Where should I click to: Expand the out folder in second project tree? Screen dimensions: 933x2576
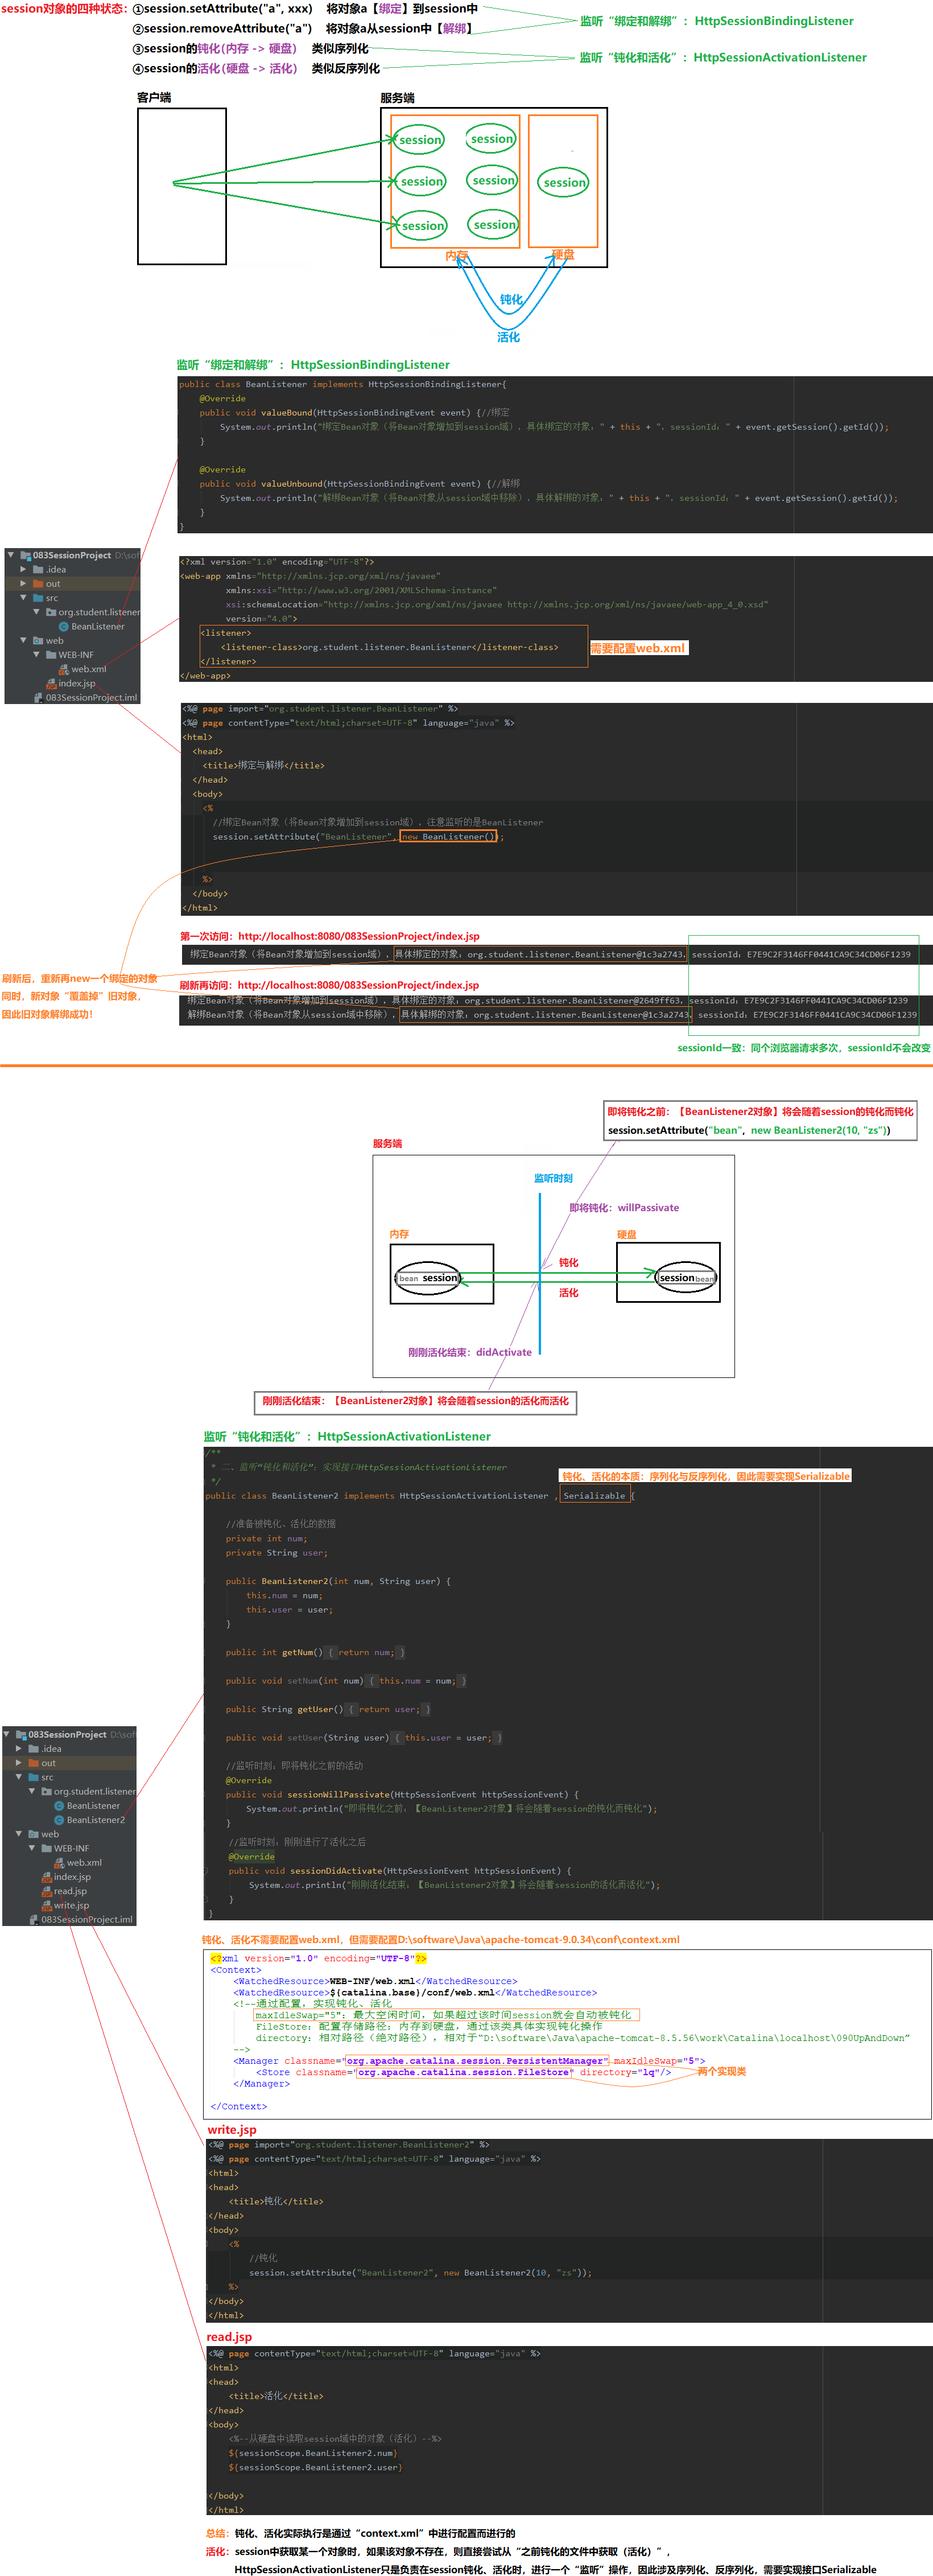(19, 1763)
